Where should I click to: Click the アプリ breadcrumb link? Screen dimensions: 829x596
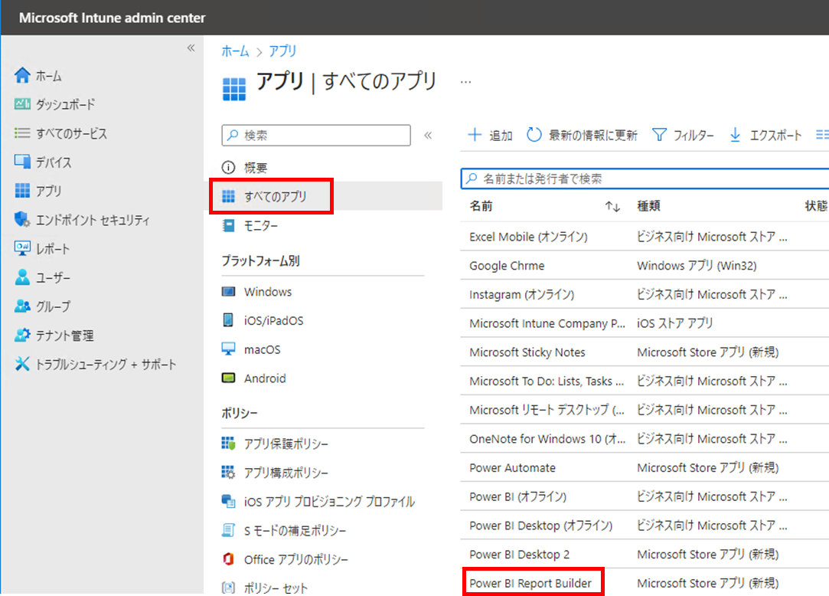click(282, 51)
